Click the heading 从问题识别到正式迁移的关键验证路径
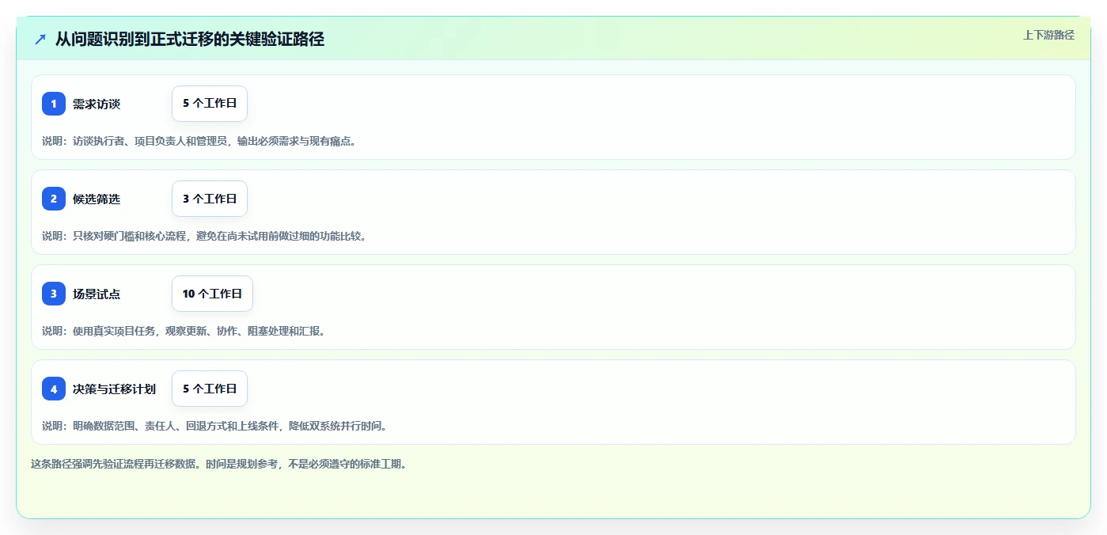Screen dimensions: 1107x535 click(x=190, y=39)
